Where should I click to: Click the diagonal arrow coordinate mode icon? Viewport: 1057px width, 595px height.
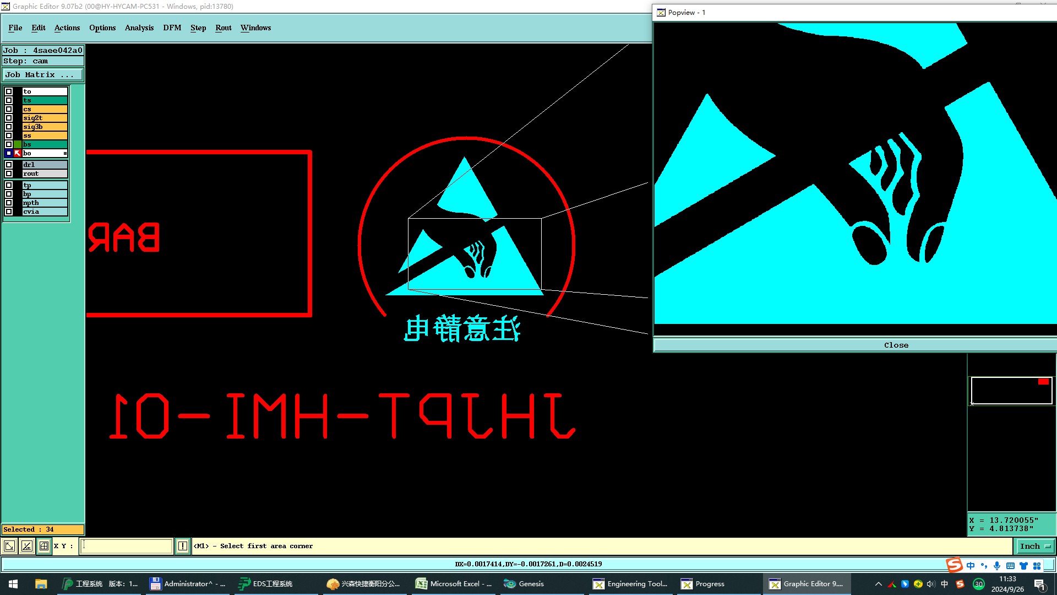coord(9,546)
